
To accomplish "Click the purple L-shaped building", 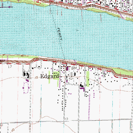I will point(82,89).
